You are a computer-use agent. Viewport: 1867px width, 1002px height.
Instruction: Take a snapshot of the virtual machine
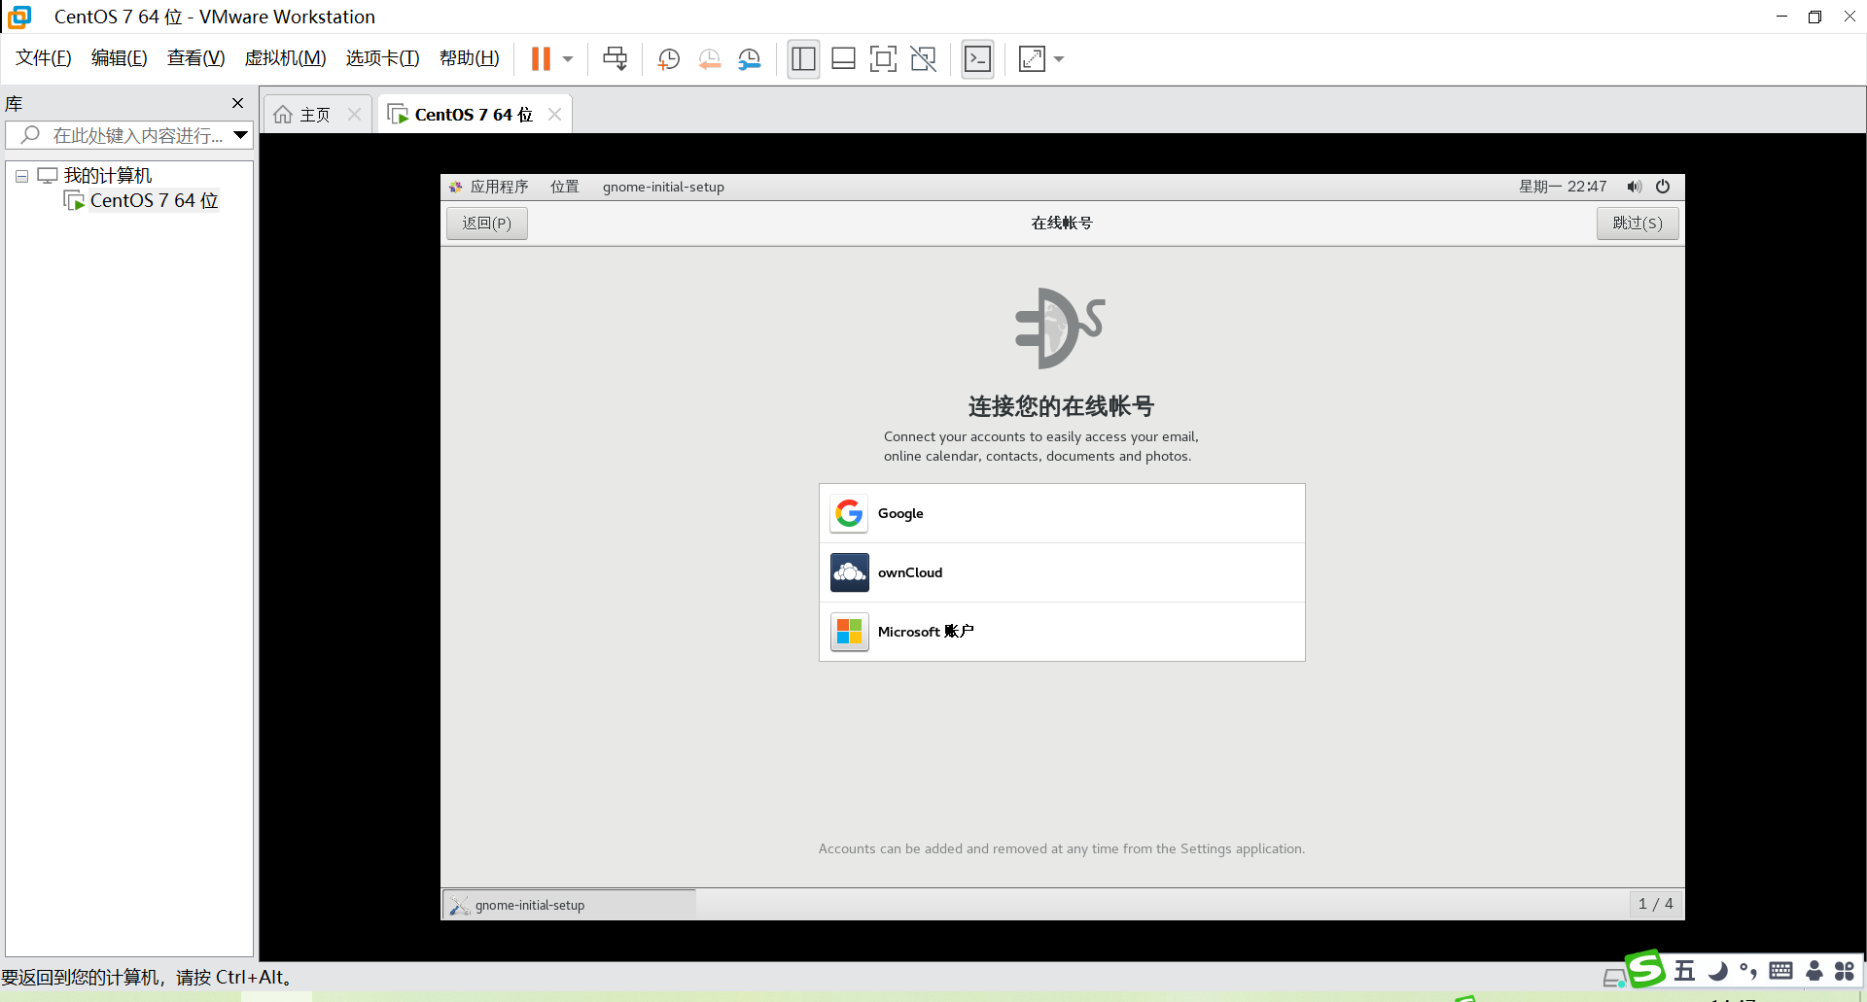pos(669,59)
